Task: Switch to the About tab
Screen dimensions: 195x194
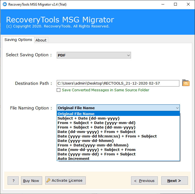Action: click(x=41, y=40)
